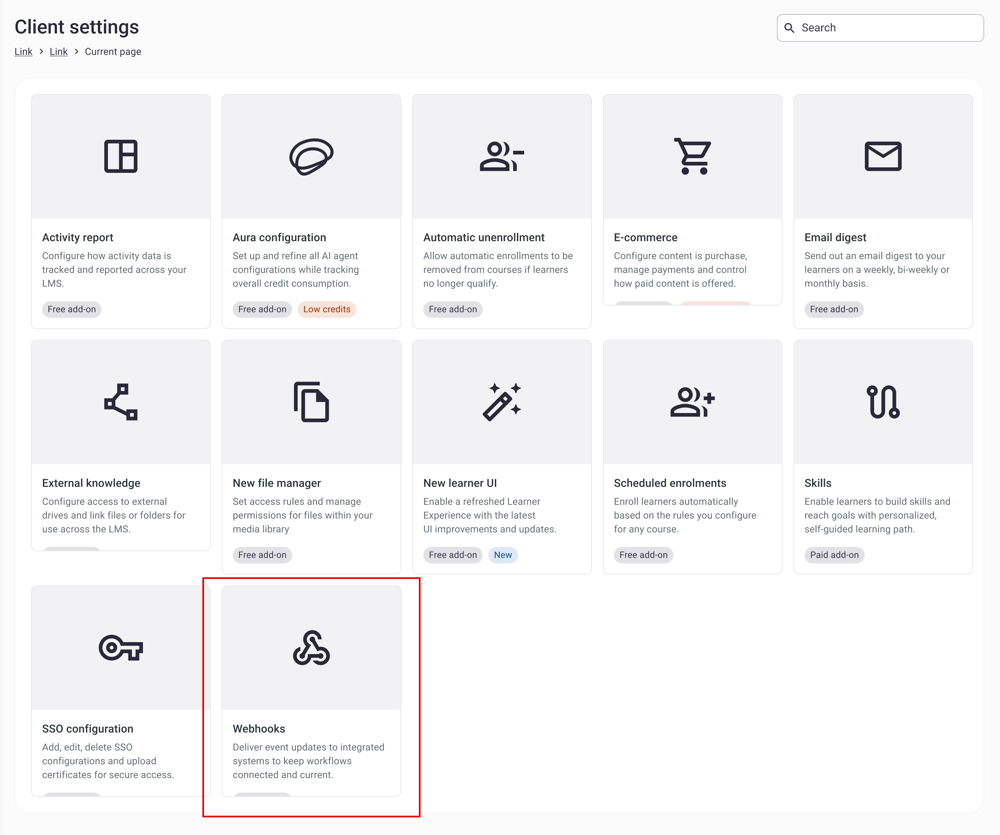Screen dimensions: 1000x835
Task: Click the Email digest envelope icon
Action: coord(883,157)
